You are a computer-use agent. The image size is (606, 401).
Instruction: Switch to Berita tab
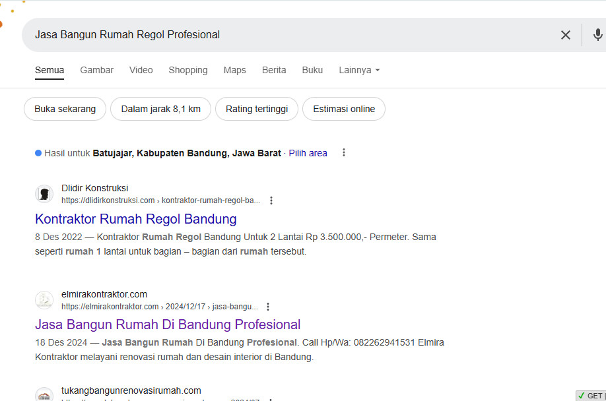tap(274, 71)
